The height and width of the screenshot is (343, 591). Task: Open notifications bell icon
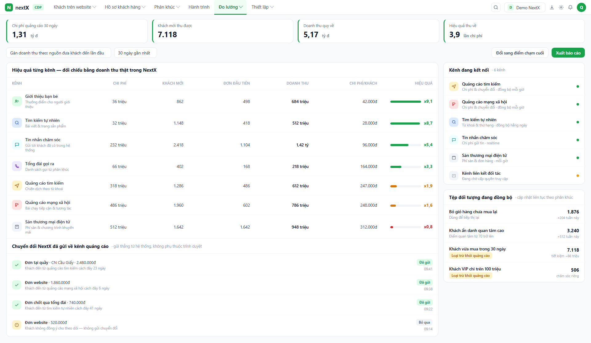tap(570, 7)
